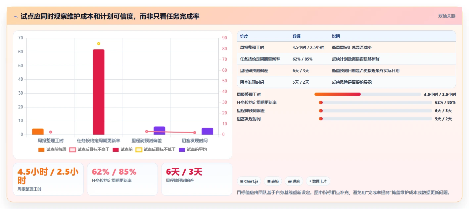Click the orange bar for 周报整理工时 in chart
The width and height of the screenshot is (469, 209).
pyautogui.click(x=38, y=132)
